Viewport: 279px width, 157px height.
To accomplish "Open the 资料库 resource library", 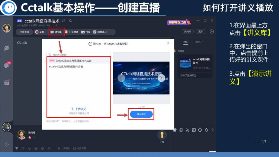I will (x=188, y=32).
